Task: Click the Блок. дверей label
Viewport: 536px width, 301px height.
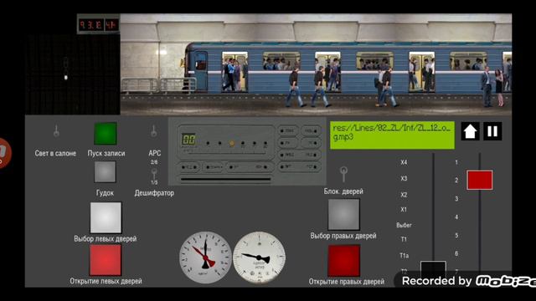Action: click(x=343, y=191)
